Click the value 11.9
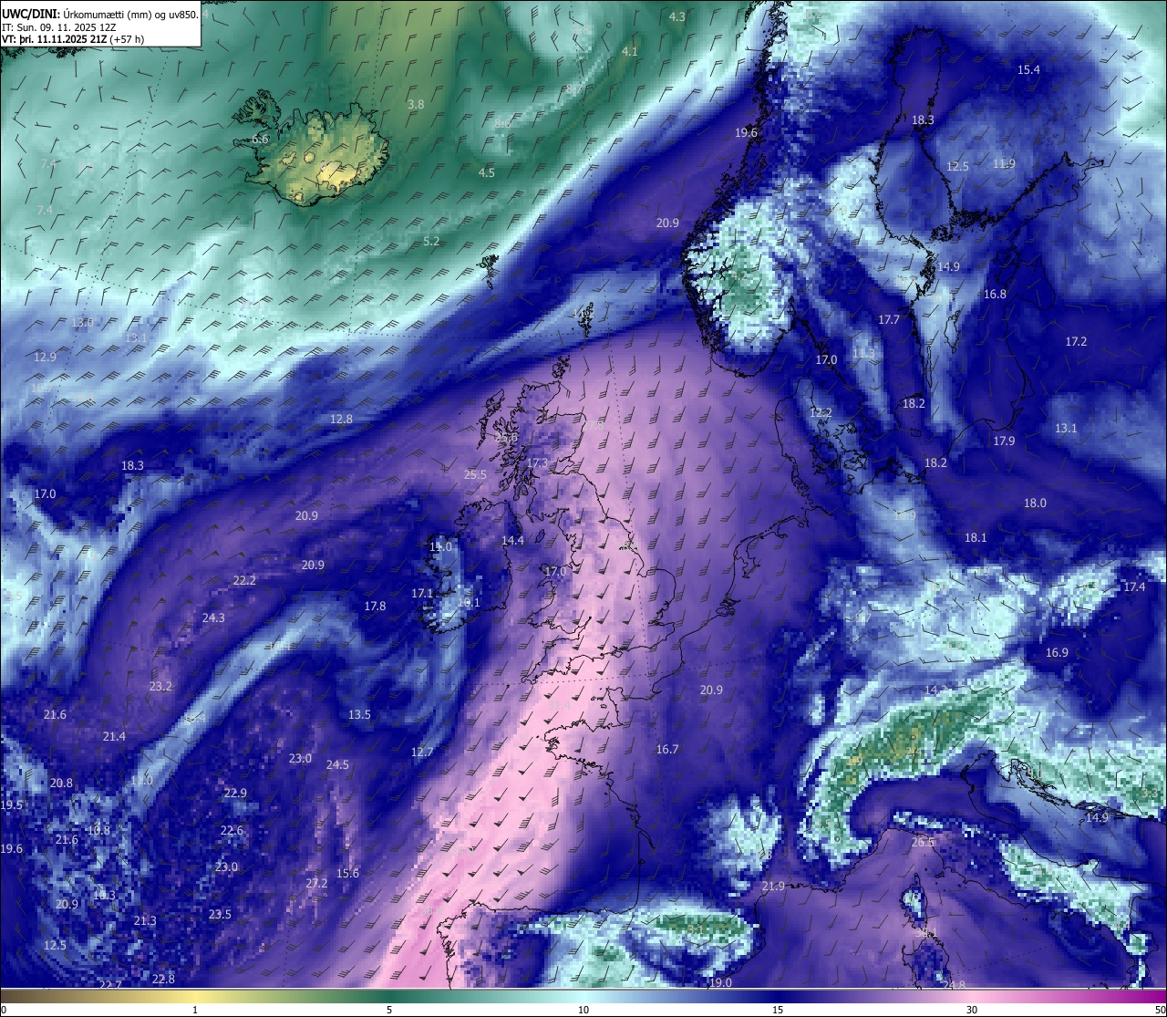The width and height of the screenshot is (1167, 1017). pyautogui.click(x=1004, y=164)
